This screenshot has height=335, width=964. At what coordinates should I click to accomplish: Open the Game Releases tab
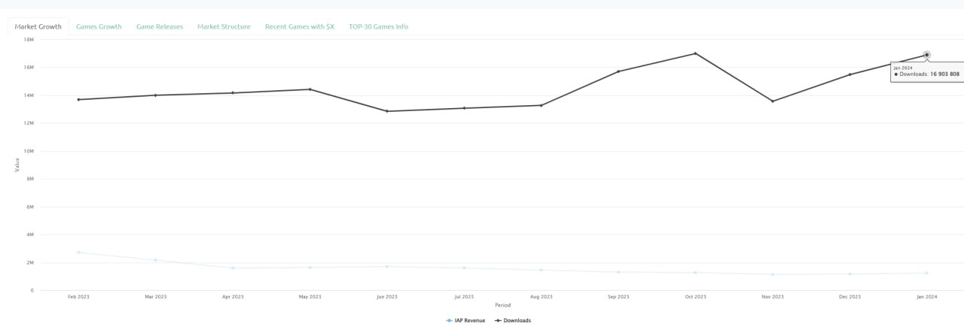click(x=159, y=27)
